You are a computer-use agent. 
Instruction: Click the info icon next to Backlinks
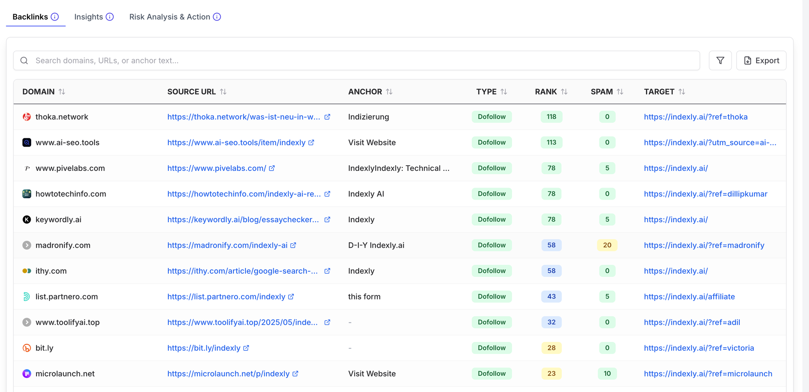55,17
